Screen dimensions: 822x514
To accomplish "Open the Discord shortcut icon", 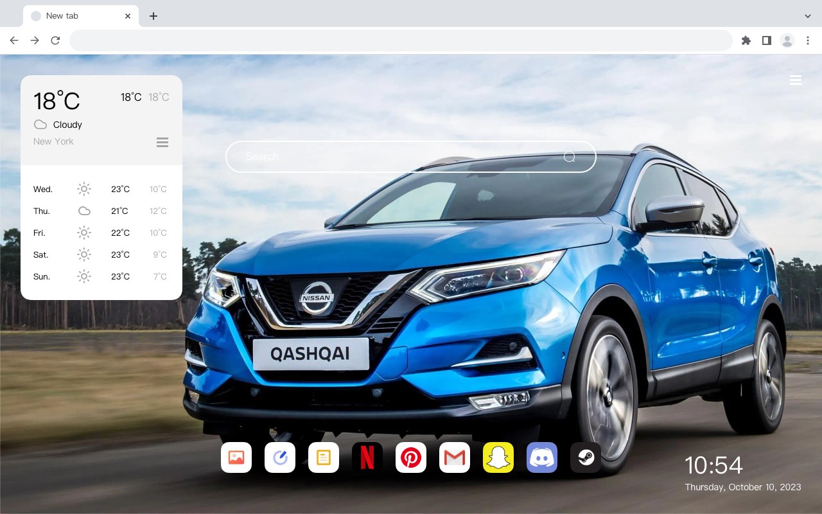I will pyautogui.click(x=542, y=457).
